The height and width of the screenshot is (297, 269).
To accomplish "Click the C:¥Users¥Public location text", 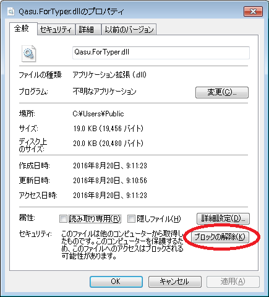I will [x=98, y=114].
